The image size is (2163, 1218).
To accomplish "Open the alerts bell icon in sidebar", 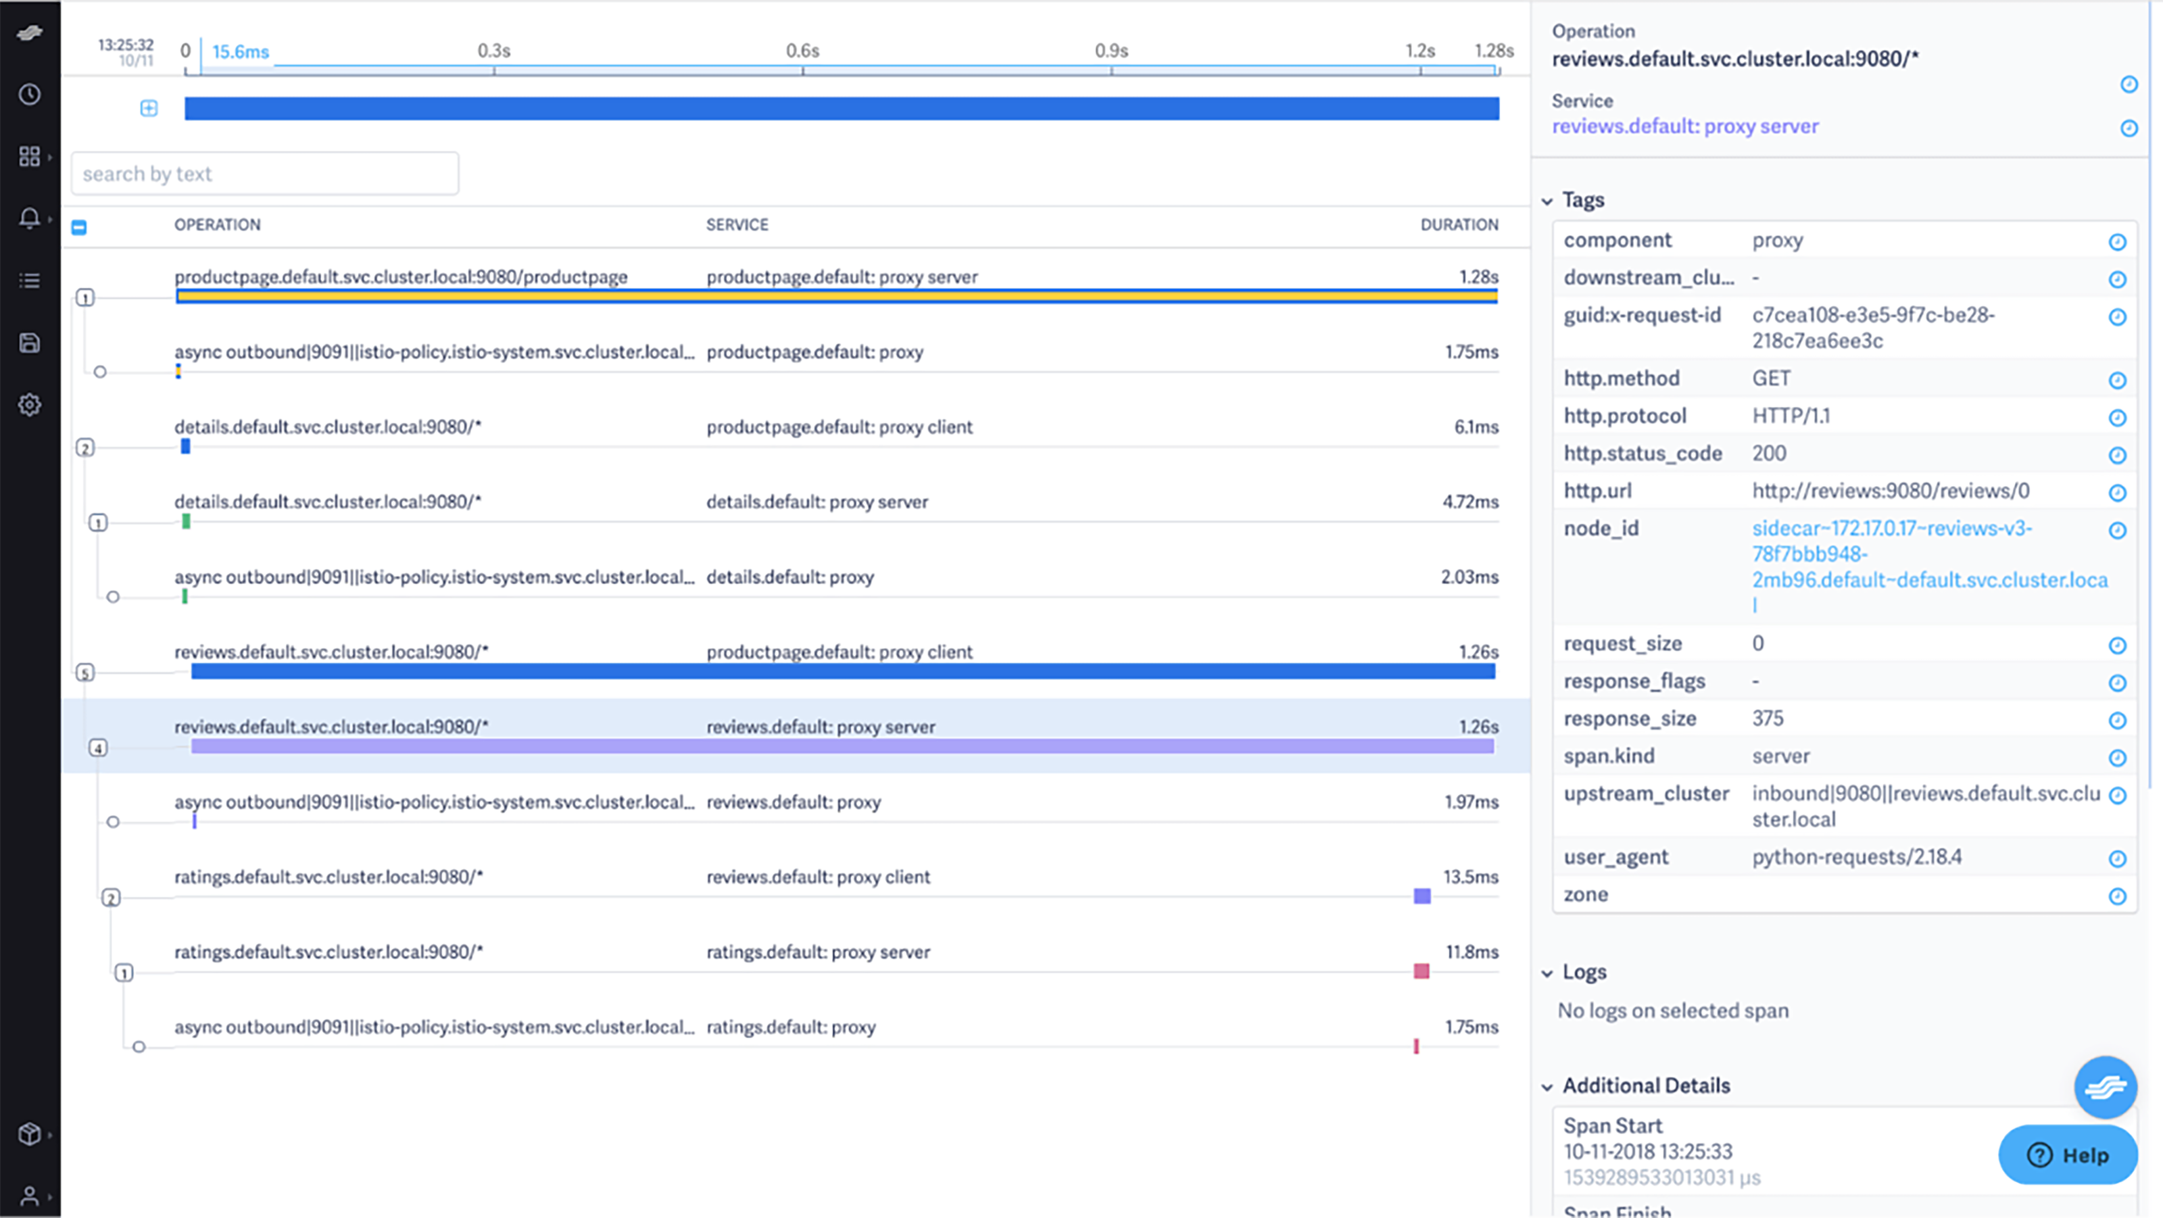I will coord(29,218).
